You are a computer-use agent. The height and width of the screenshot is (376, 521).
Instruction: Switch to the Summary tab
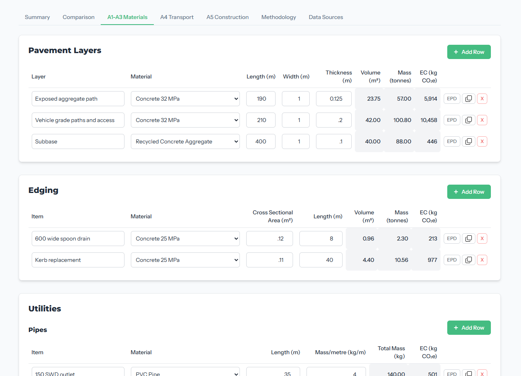pos(37,17)
